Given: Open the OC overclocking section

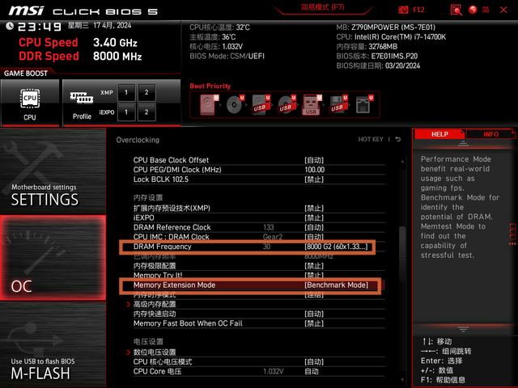Looking at the screenshot, I should click(53, 258).
